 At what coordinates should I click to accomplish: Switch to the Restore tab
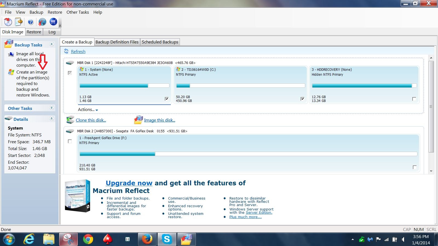34,32
